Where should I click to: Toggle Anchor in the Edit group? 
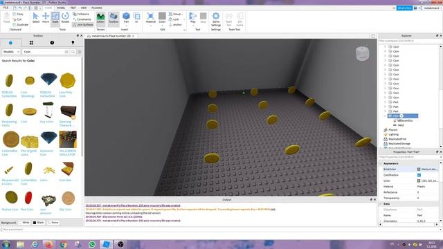coord(175,25)
